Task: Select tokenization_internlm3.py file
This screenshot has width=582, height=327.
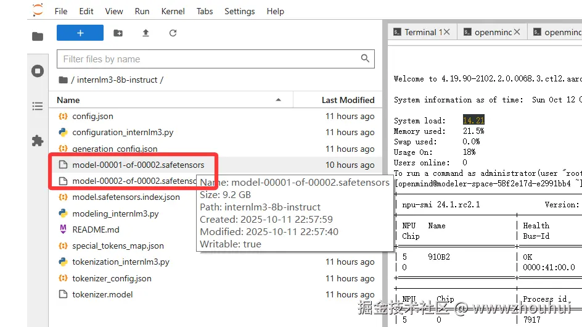Action: pos(215,262)
